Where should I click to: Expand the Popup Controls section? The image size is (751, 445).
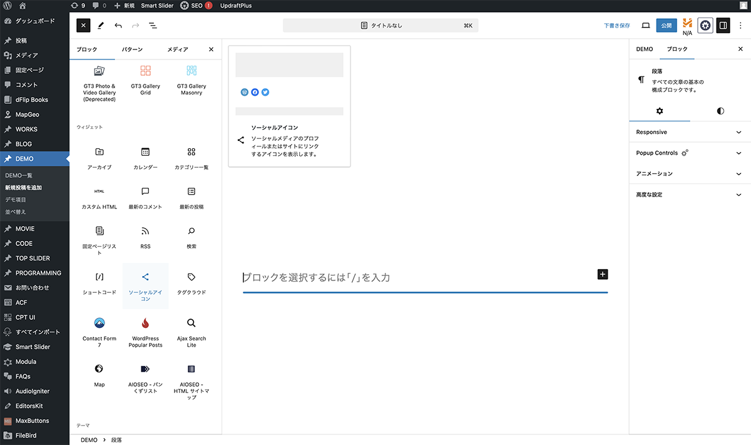pyautogui.click(x=689, y=153)
